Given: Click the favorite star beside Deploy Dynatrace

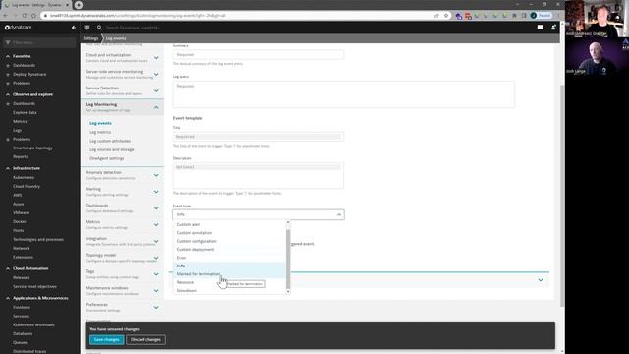Looking at the screenshot, I should (x=8, y=75).
